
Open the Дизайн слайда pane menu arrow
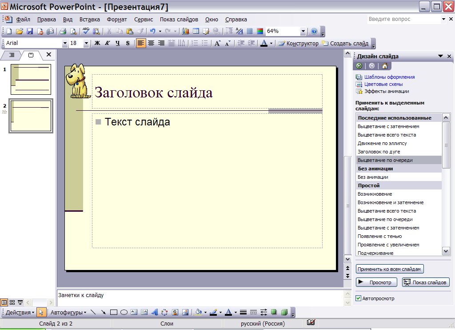click(440, 56)
